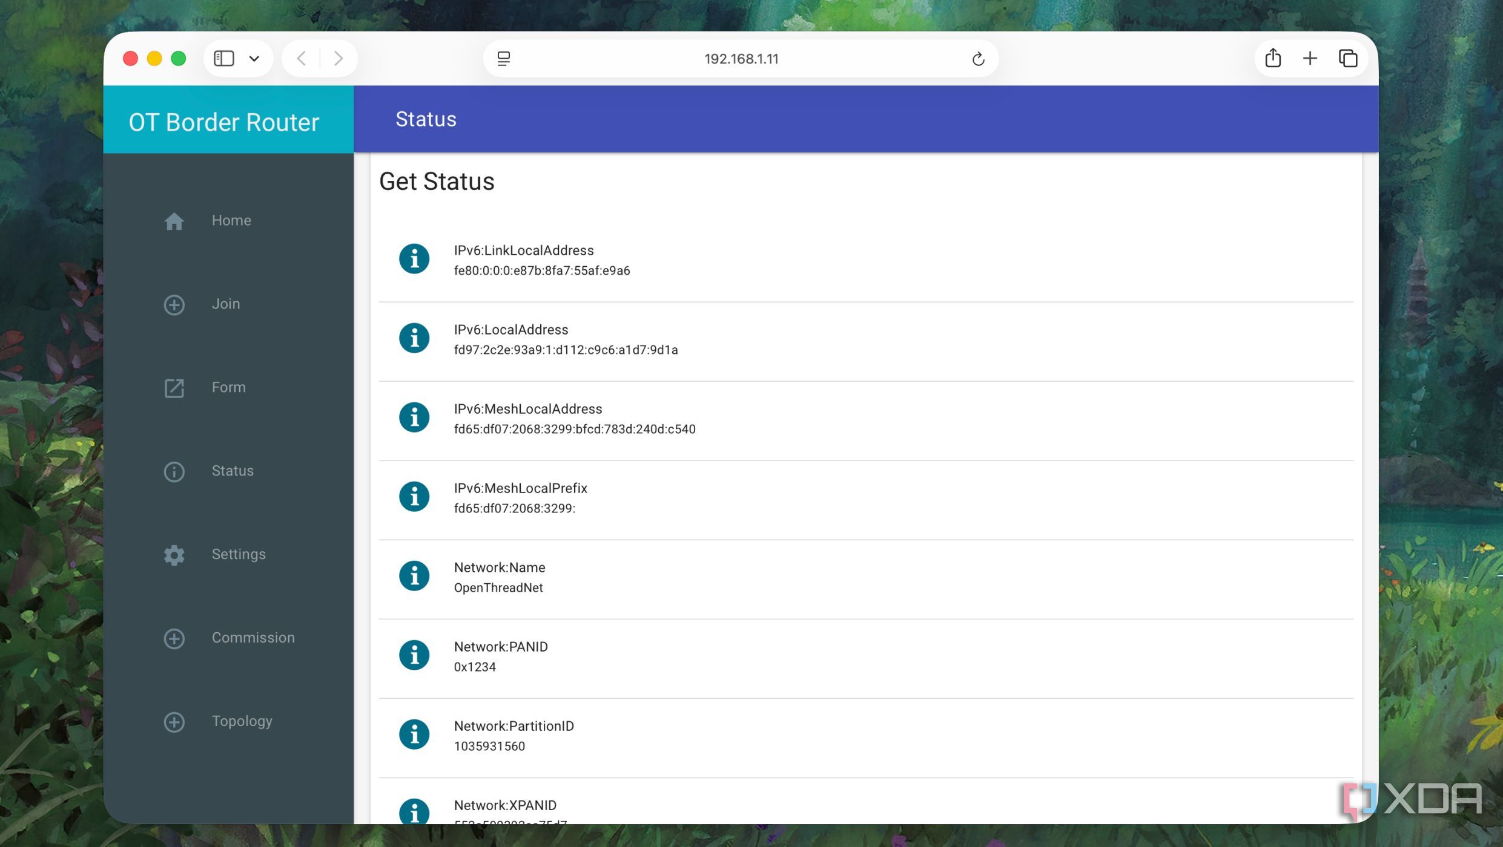Click the Join plus-circle icon
This screenshot has height=847, width=1503.
pos(174,304)
